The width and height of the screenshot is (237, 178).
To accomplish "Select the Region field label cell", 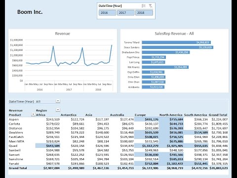I will tap(41, 110).
